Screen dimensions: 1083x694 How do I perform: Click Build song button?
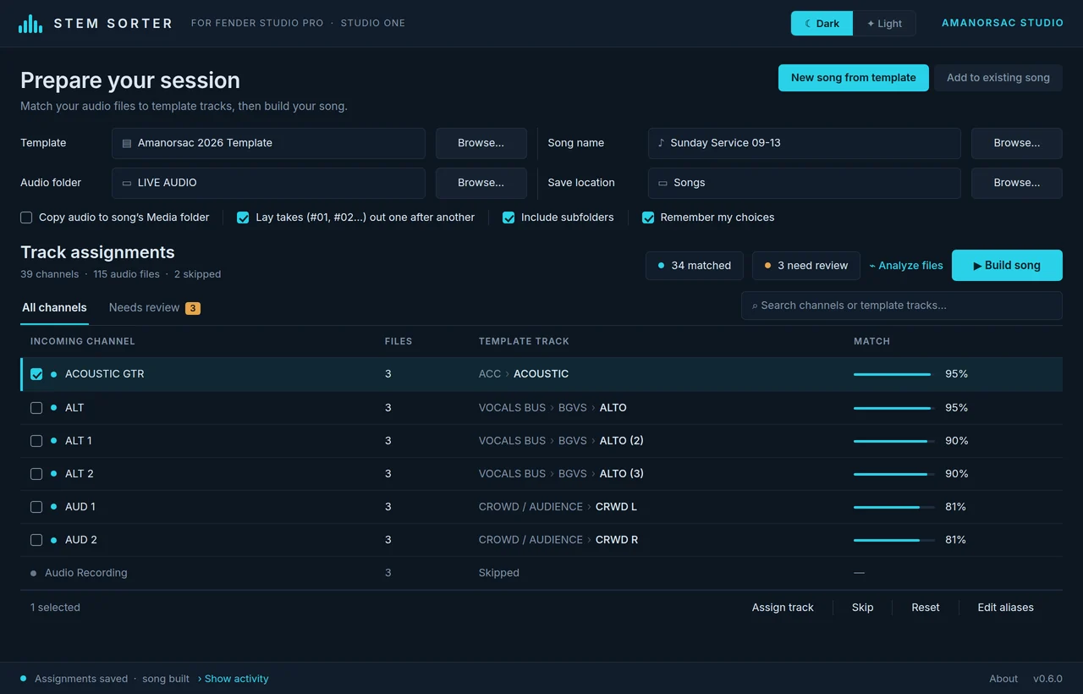[x=1007, y=266]
